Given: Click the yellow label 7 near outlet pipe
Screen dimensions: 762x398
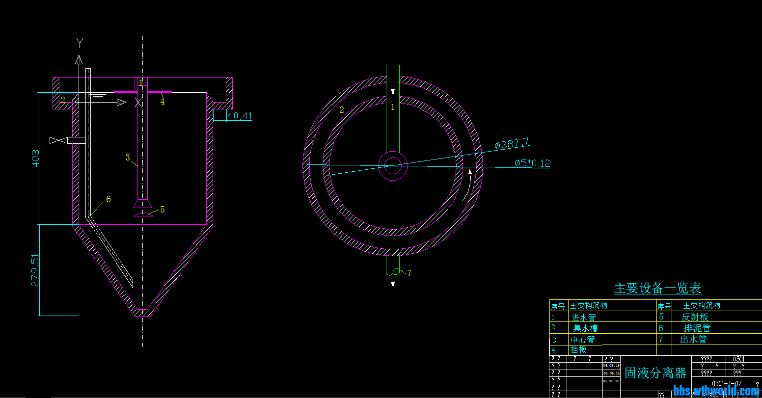Looking at the screenshot, I should pos(409,273).
